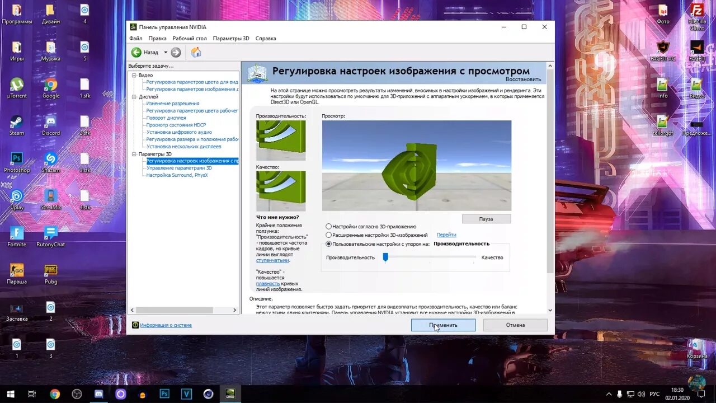716x403 pixels.
Task: Click the performance-quality slider thumb
Action: coord(385,257)
